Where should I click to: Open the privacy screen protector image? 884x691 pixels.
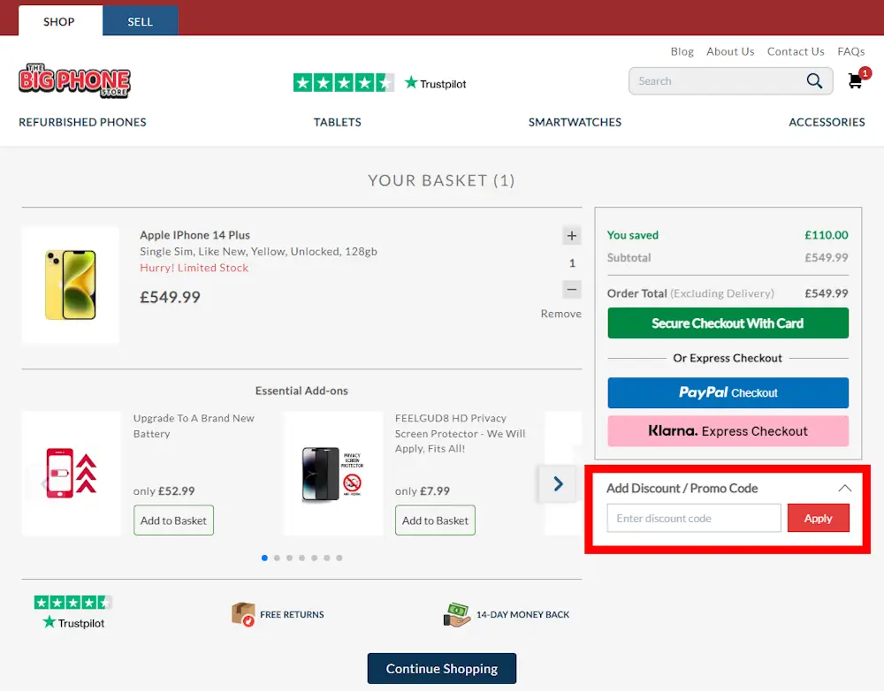click(333, 473)
